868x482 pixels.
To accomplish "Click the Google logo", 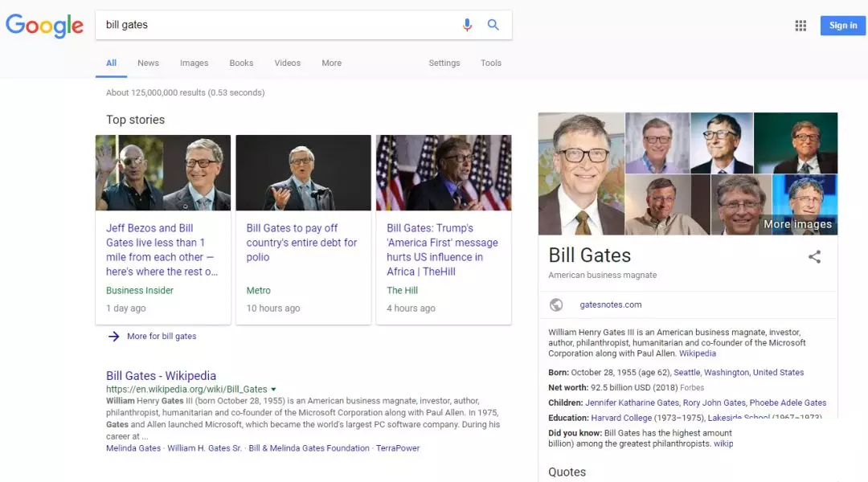I will coord(44,26).
